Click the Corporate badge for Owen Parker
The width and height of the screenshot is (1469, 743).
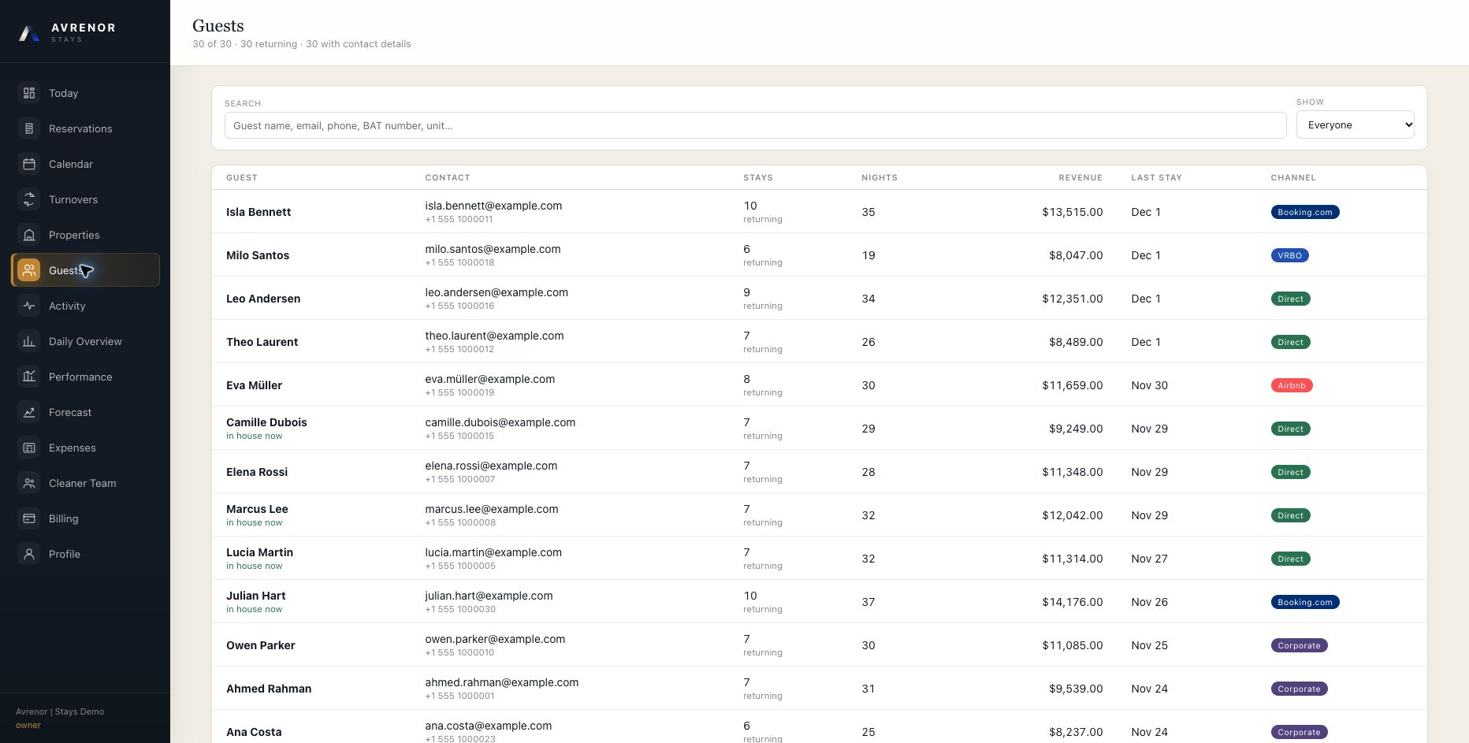(1299, 645)
